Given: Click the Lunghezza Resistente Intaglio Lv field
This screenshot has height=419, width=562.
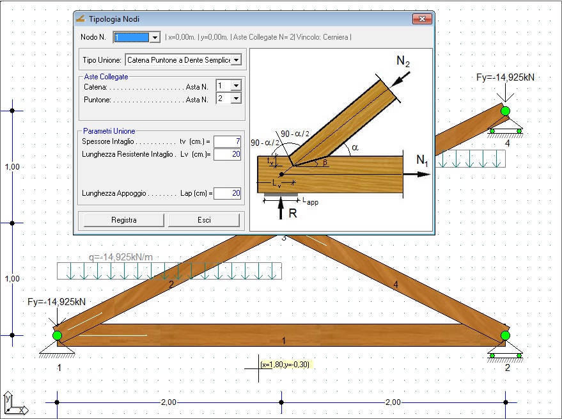Looking at the screenshot, I should (x=227, y=154).
